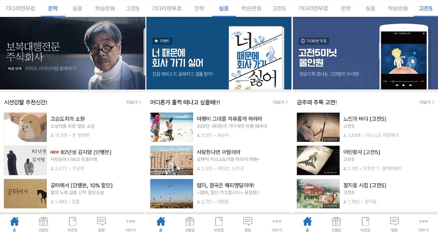The width and height of the screenshot is (438, 233).
Task: Open the 고슴도치의 소원 book title
Action: 67,119
